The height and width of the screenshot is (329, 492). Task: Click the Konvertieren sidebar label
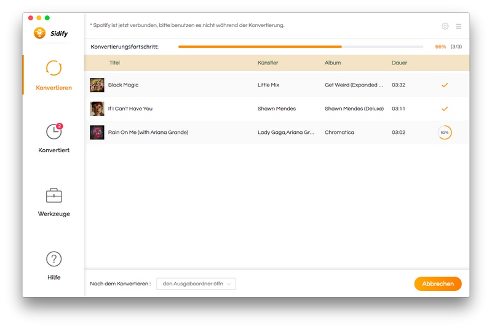coord(54,88)
